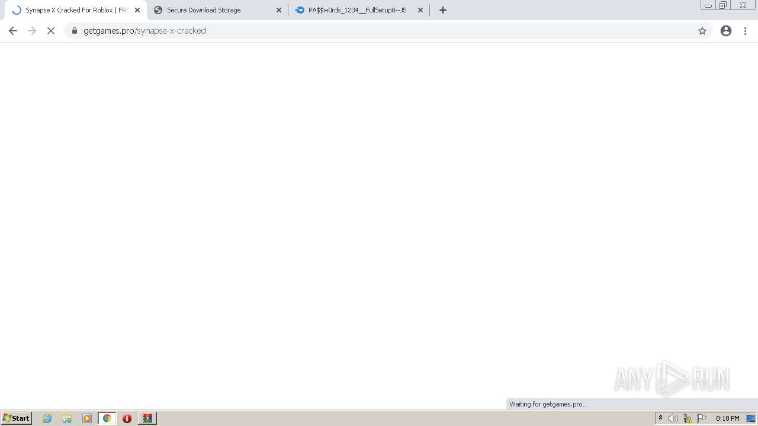Restore down the Chrome window
Screen dimensions: 758x426
pos(723,5)
